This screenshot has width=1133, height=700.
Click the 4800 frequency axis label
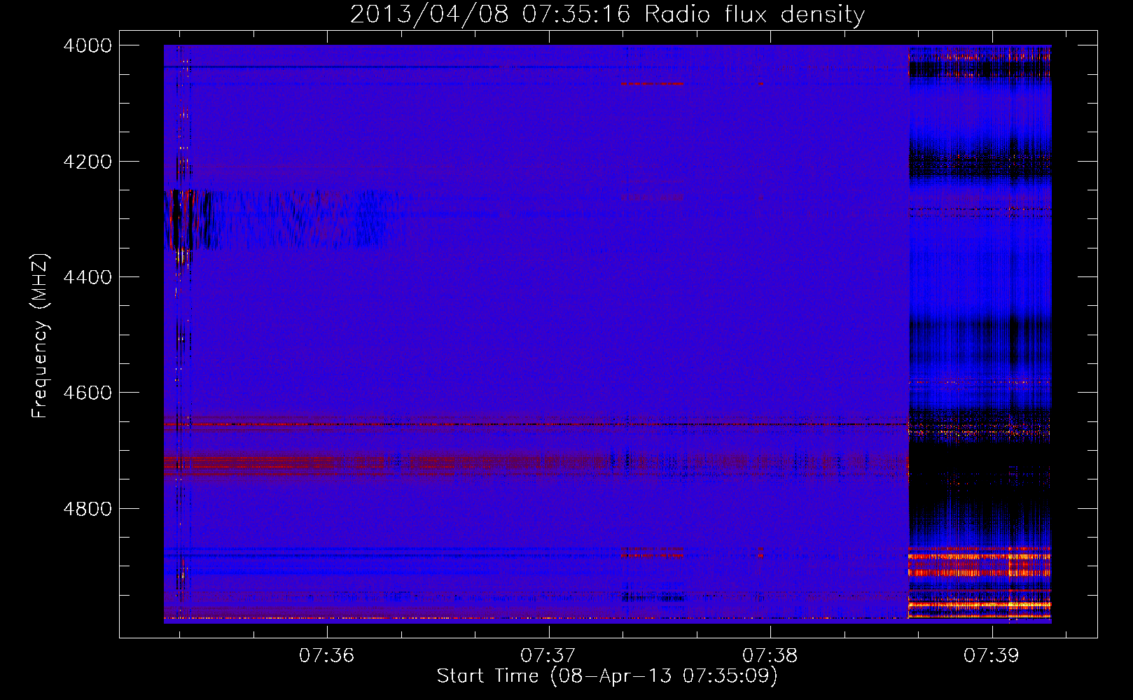88,508
